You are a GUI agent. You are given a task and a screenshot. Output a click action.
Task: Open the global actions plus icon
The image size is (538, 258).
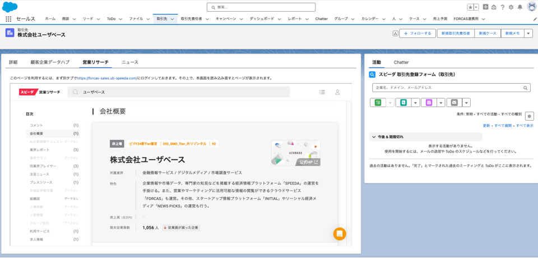tap(485, 7)
